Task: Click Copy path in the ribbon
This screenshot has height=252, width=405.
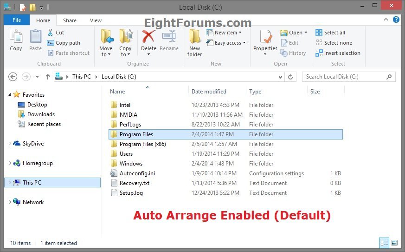Action: point(64,43)
